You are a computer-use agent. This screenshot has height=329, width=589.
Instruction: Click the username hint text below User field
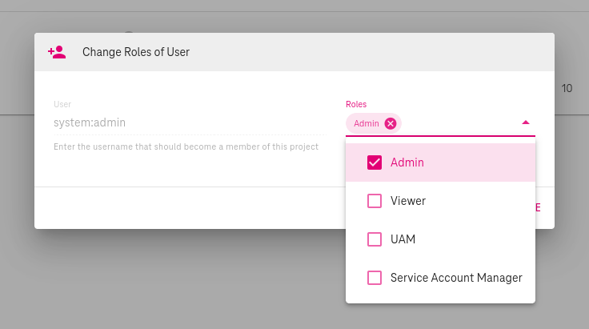(x=186, y=147)
